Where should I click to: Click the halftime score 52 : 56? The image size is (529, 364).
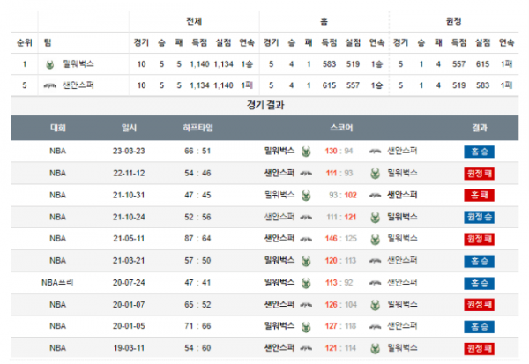tap(197, 217)
